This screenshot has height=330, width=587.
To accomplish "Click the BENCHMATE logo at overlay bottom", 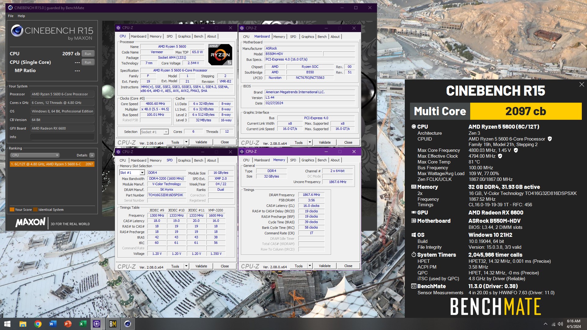I will tap(496, 306).
